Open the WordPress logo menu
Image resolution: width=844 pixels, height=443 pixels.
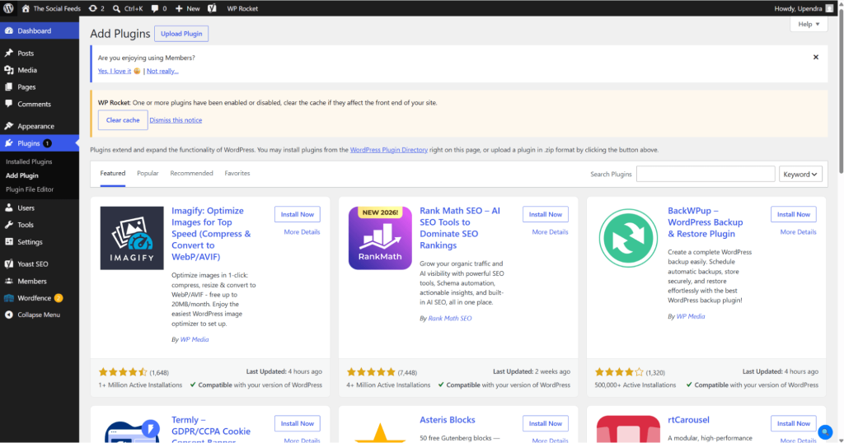8,8
